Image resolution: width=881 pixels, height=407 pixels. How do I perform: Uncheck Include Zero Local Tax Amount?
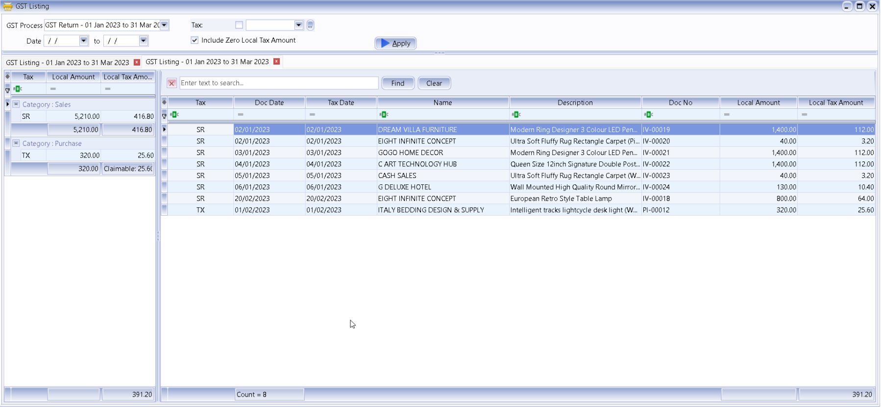point(195,40)
